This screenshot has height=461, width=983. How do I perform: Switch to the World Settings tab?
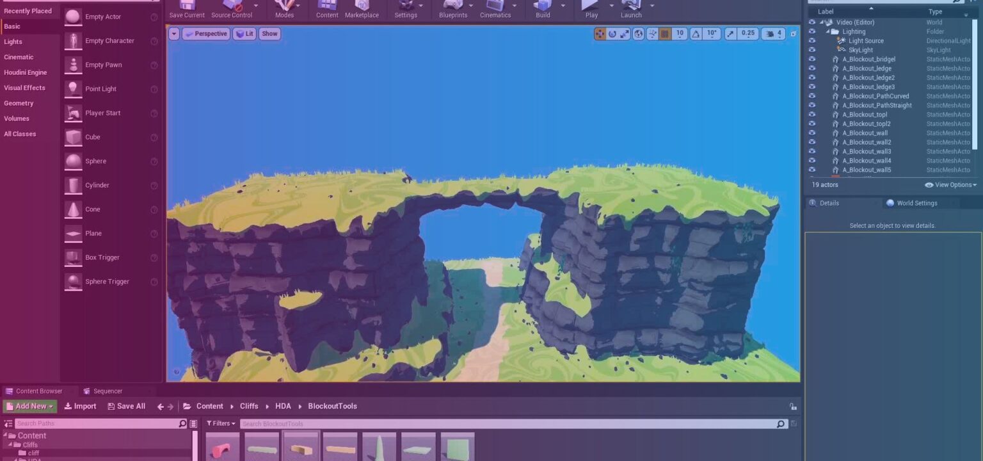pos(911,203)
